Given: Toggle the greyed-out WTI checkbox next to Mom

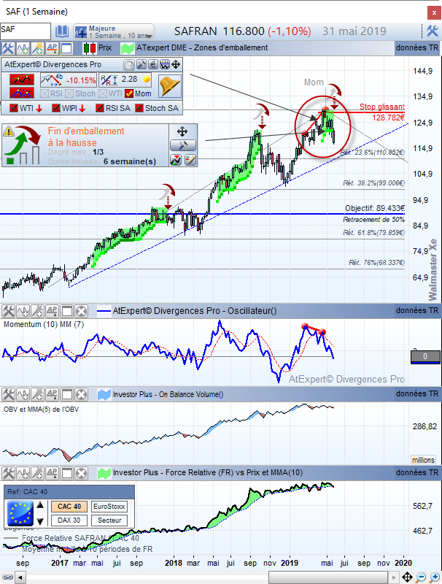Looking at the screenshot, I should [x=103, y=93].
